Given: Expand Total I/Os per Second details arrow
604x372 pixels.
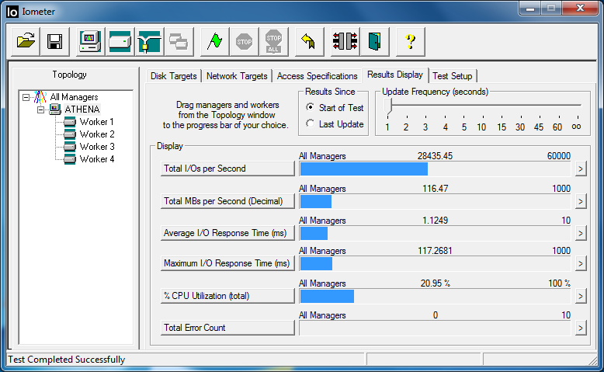Looking at the screenshot, I should pos(581,169).
